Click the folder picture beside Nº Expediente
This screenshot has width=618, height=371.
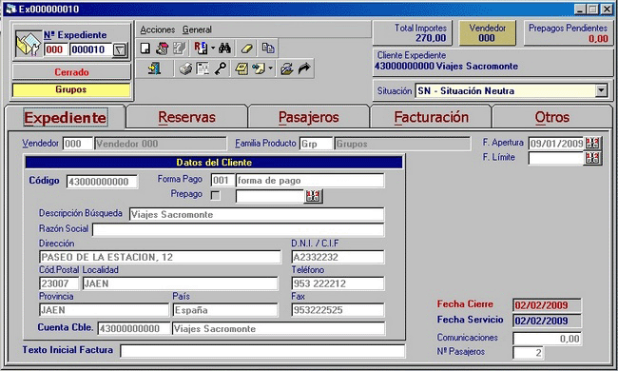pos(28,44)
